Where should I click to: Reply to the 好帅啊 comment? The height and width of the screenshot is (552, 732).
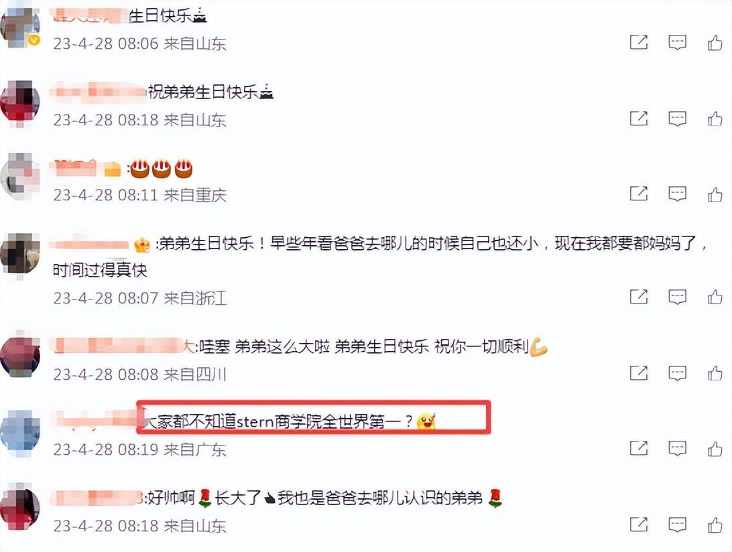677,525
